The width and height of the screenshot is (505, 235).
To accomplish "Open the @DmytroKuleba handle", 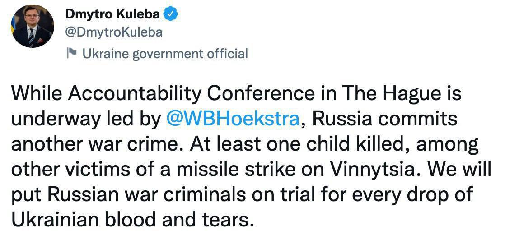I will coord(114,33).
